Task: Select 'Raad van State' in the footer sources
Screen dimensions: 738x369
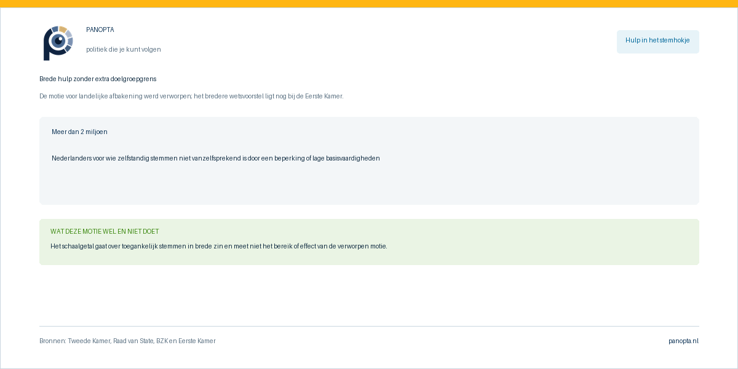Action: 133,341
